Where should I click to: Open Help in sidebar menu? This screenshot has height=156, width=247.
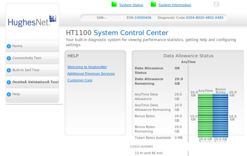[x=32, y=94]
